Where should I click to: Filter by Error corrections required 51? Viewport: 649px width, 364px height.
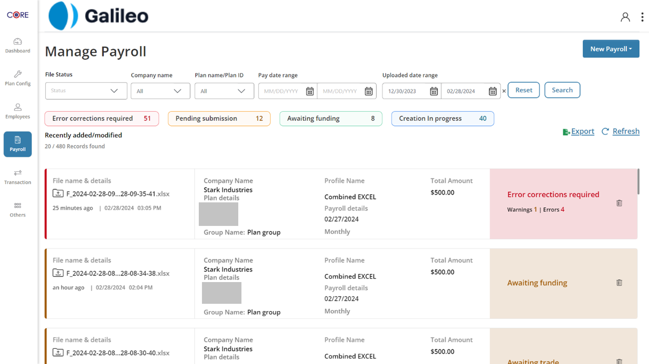pos(102,119)
